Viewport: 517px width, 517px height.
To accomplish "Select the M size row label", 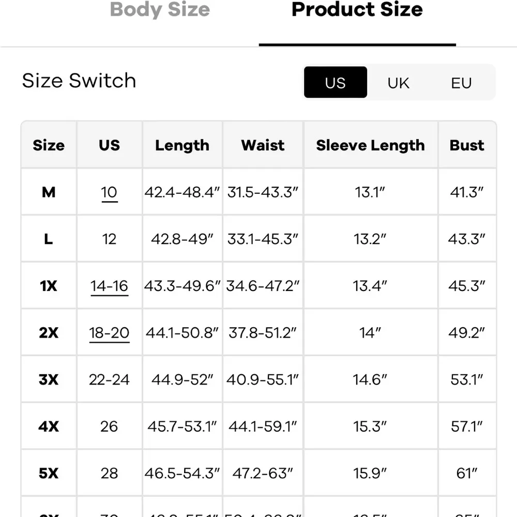I will tap(49, 192).
